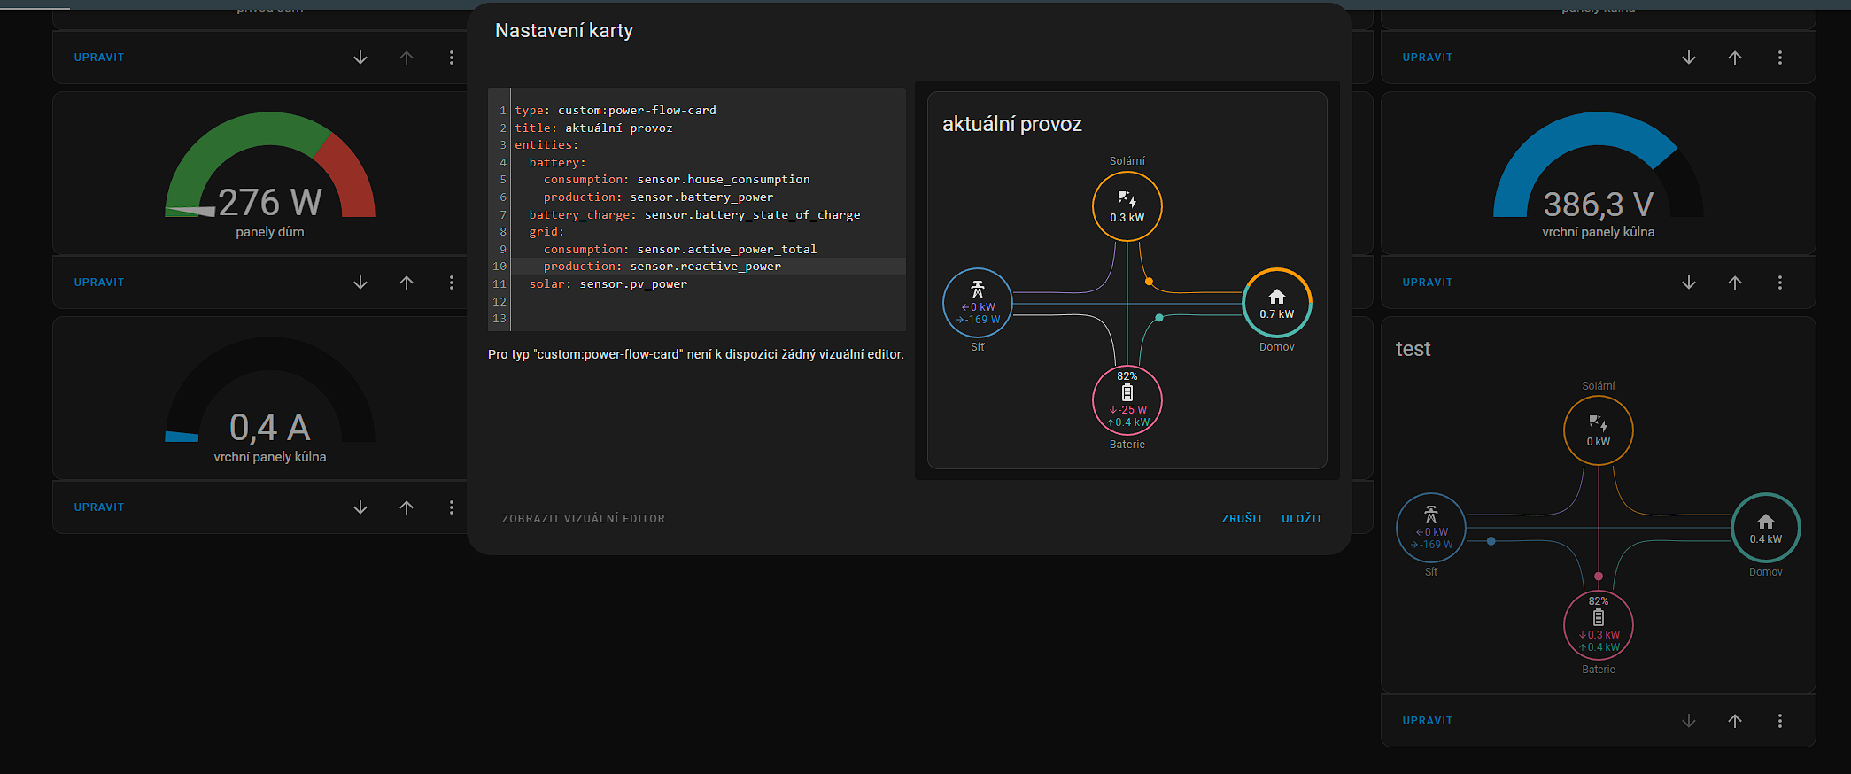
Task: Click code line 'consumption: sensor.active_power_total'
Action: click(x=680, y=250)
